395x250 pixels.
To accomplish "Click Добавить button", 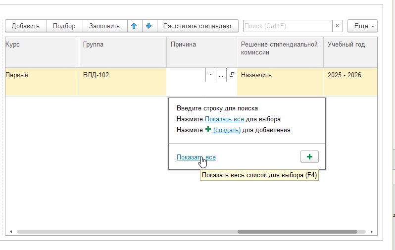I will 26,26.
